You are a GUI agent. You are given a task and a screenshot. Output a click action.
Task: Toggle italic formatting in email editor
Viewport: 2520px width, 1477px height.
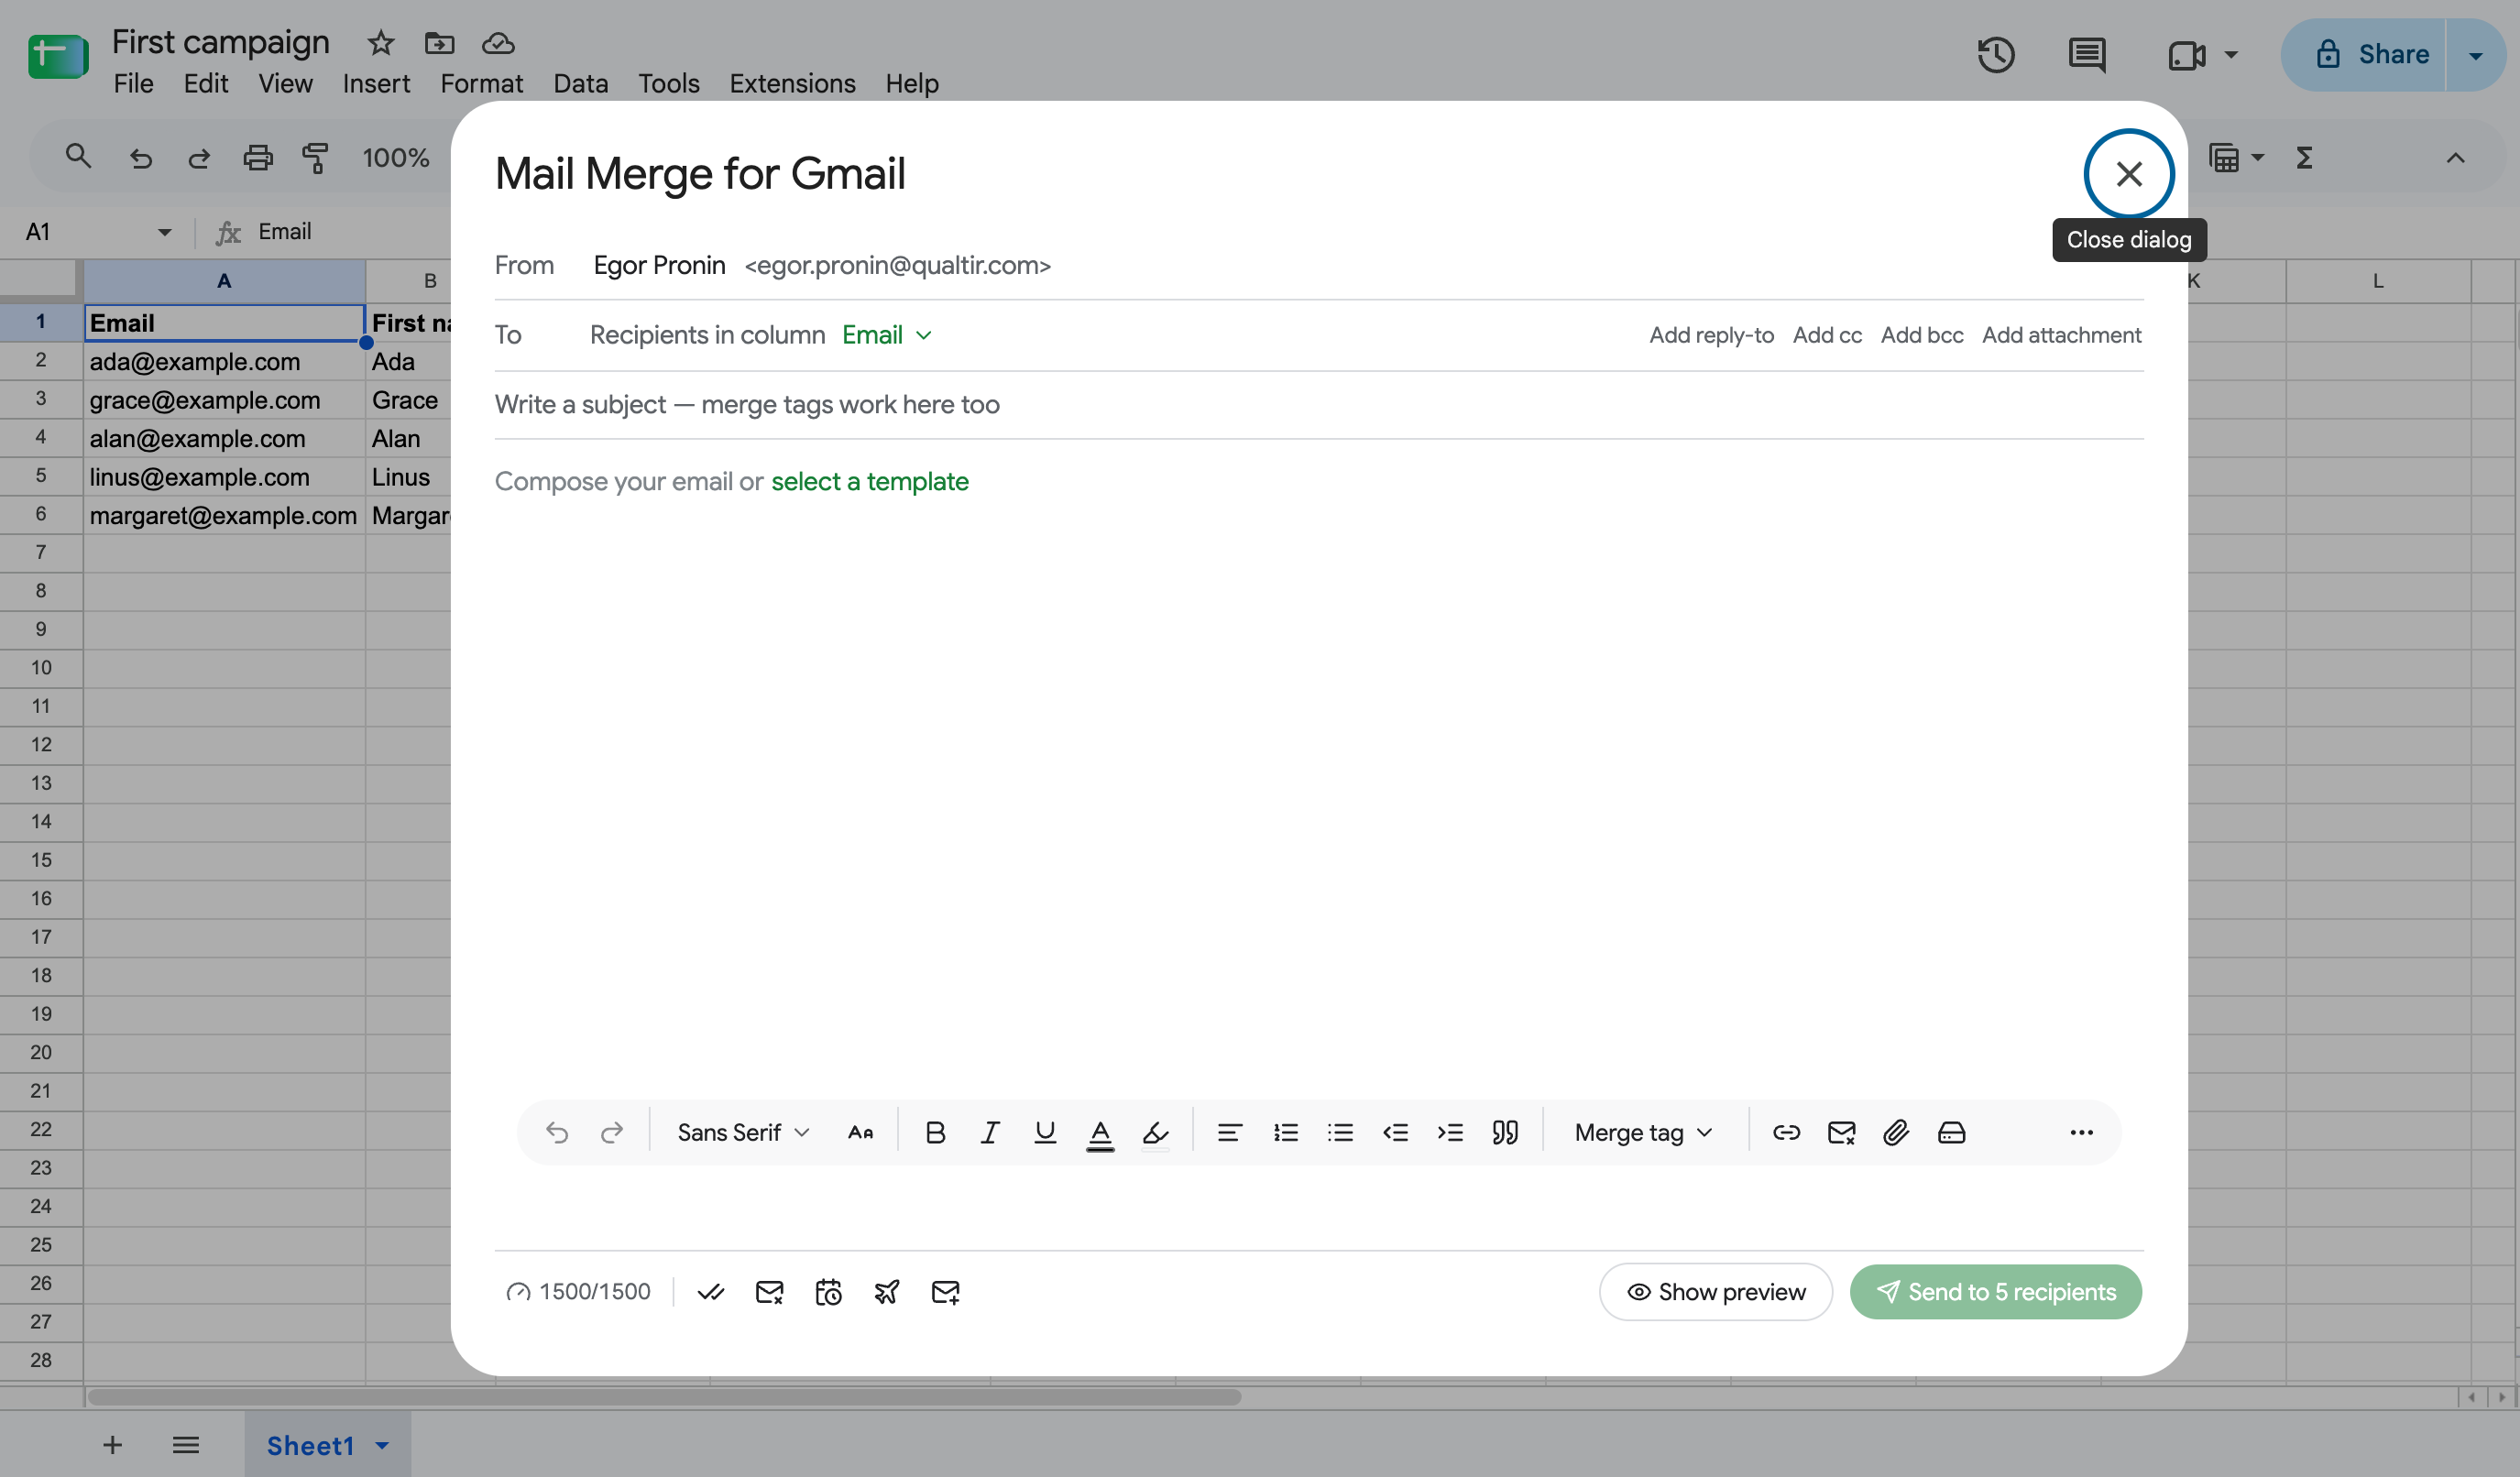click(x=990, y=1132)
